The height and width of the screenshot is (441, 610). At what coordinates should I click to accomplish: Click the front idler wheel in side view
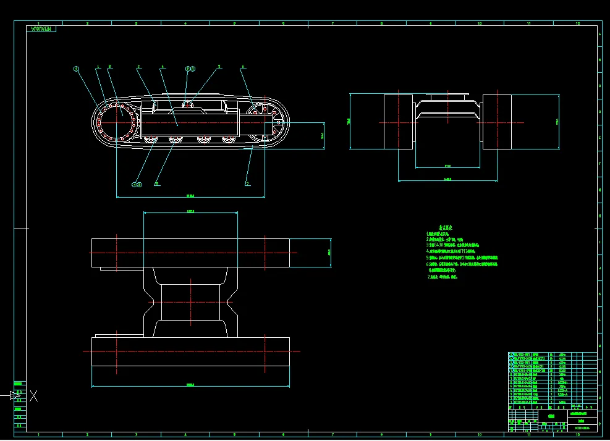pos(265,122)
